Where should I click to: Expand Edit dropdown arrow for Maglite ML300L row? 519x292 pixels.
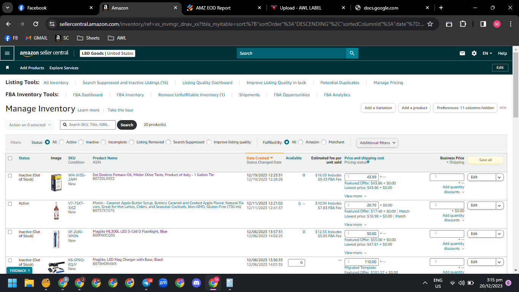pos(500,234)
